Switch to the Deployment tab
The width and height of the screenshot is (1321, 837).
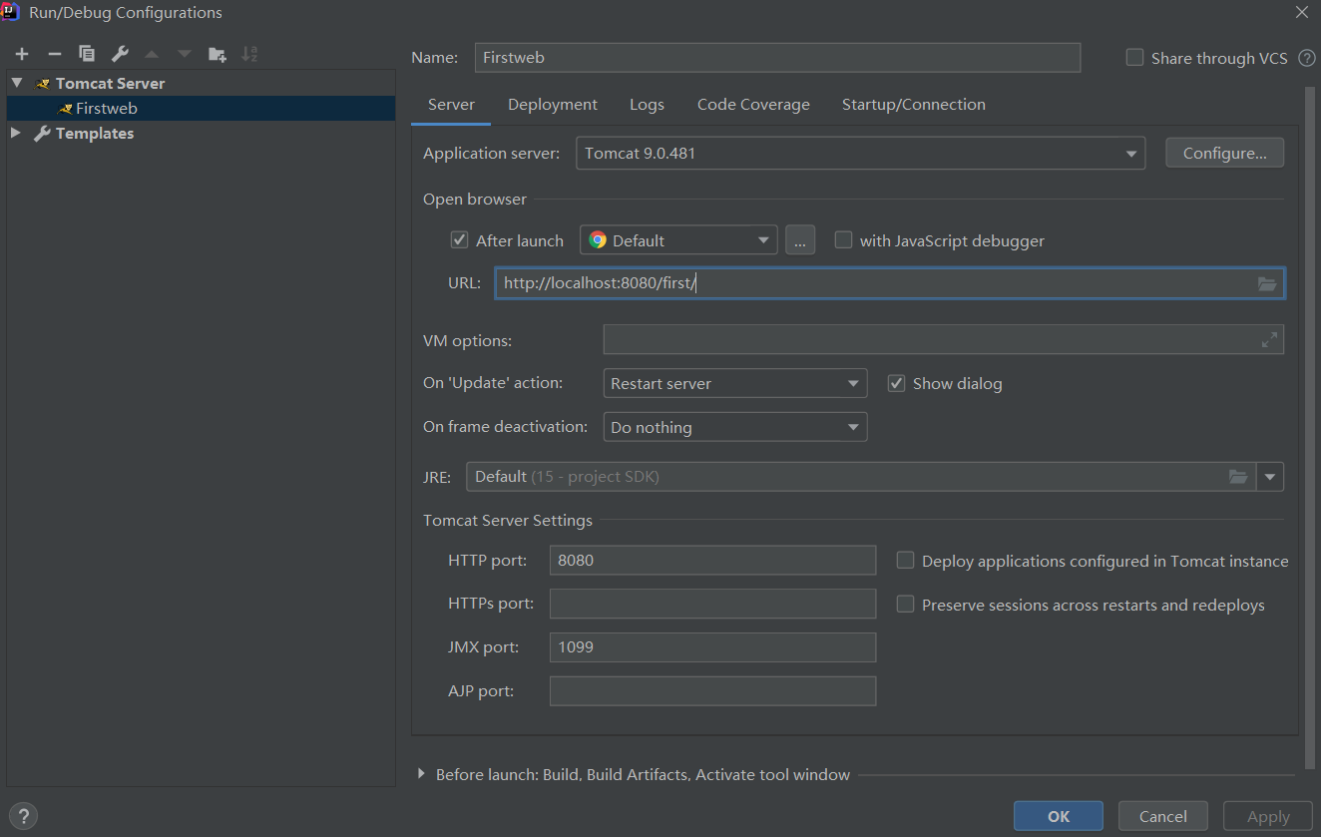pos(552,105)
